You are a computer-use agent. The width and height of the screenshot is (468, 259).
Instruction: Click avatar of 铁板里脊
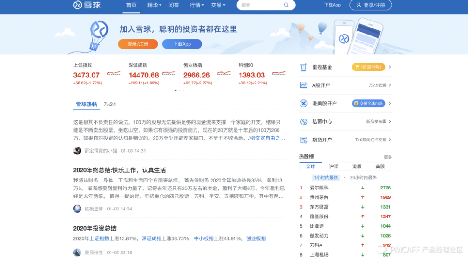pyautogui.click(x=77, y=209)
